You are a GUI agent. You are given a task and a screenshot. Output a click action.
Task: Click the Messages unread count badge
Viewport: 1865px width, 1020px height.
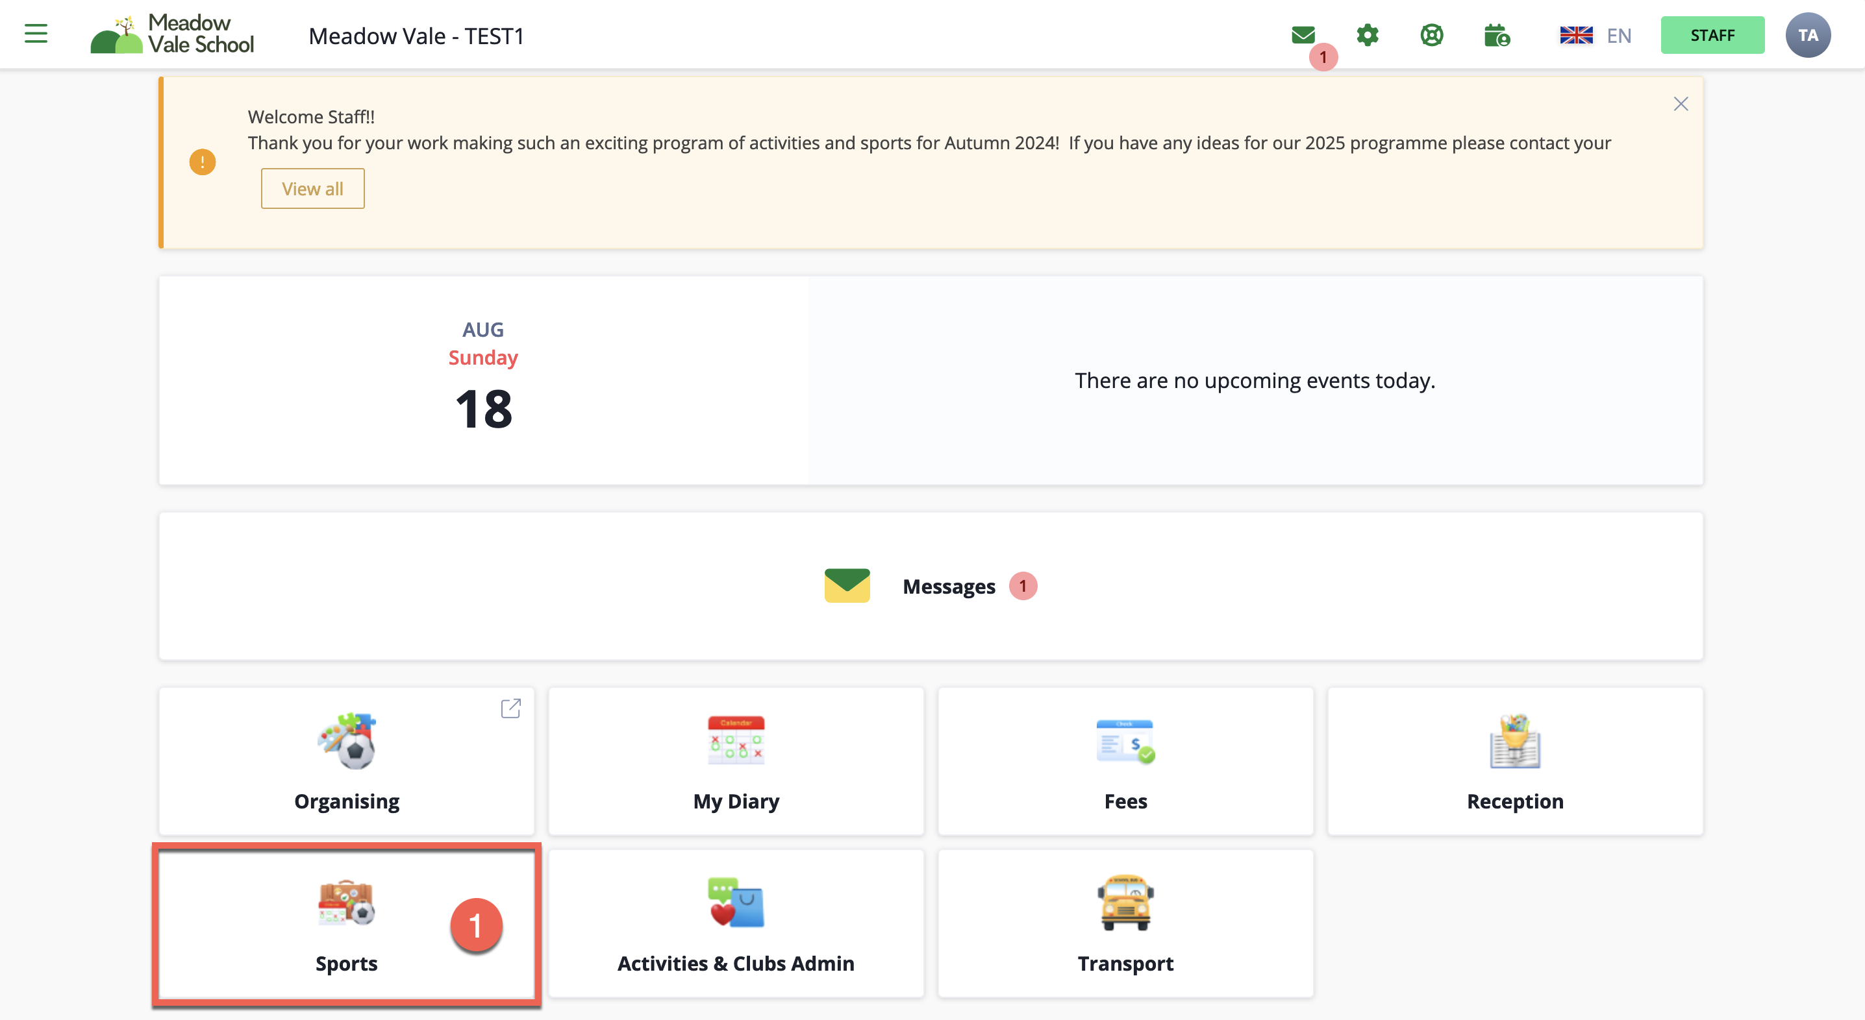pos(1023,586)
